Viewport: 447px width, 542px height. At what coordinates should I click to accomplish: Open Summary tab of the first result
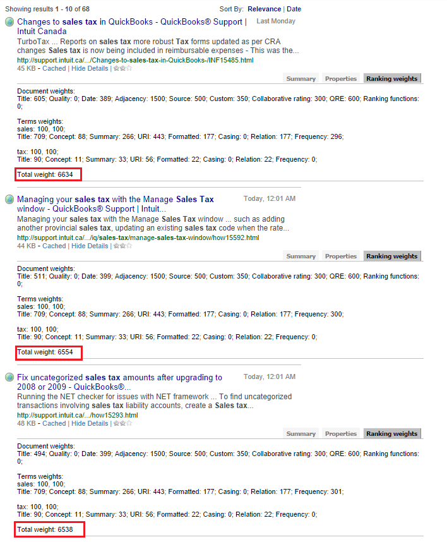[301, 78]
